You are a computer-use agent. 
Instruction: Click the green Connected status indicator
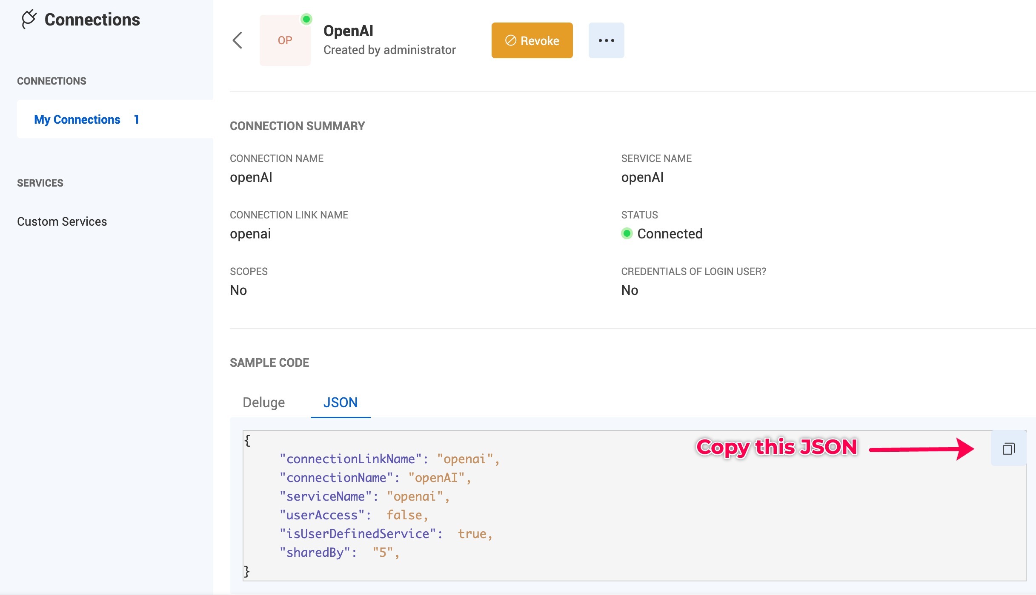(627, 233)
